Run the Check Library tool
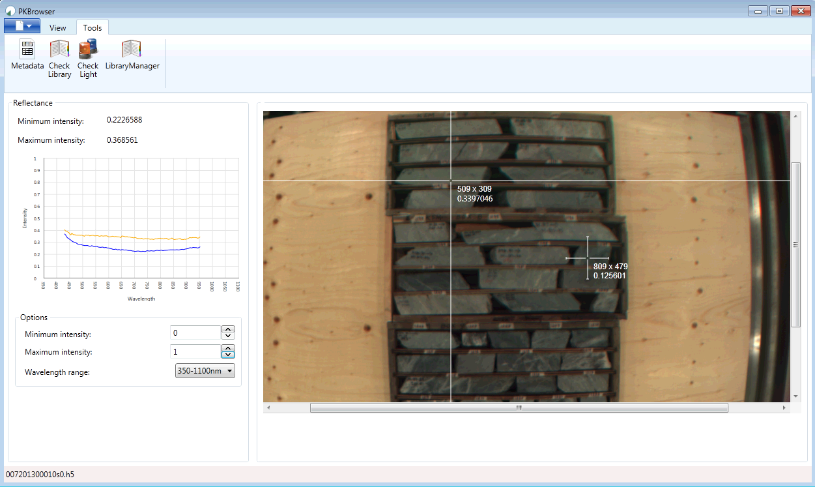This screenshot has width=815, height=487. 59,57
